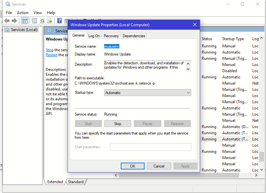
Task: Switch to the Dependencies tab
Action: [134, 36]
